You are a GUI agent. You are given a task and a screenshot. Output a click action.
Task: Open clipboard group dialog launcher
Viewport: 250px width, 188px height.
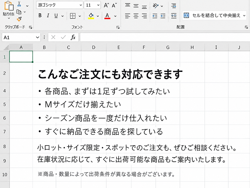click(x=30, y=27)
